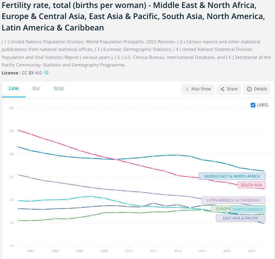Click the Share button text
Screen dimensions: 275x259
232,89
